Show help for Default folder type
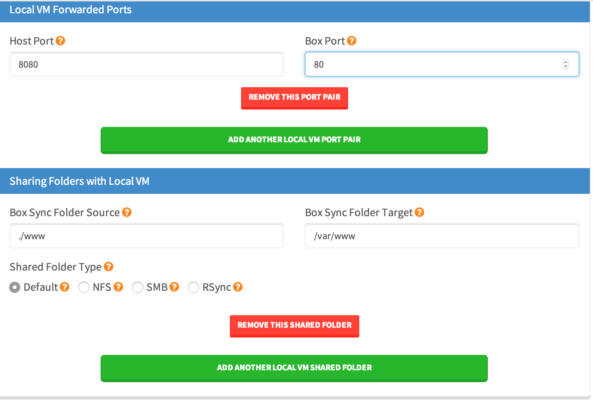593x402 pixels. [x=64, y=287]
